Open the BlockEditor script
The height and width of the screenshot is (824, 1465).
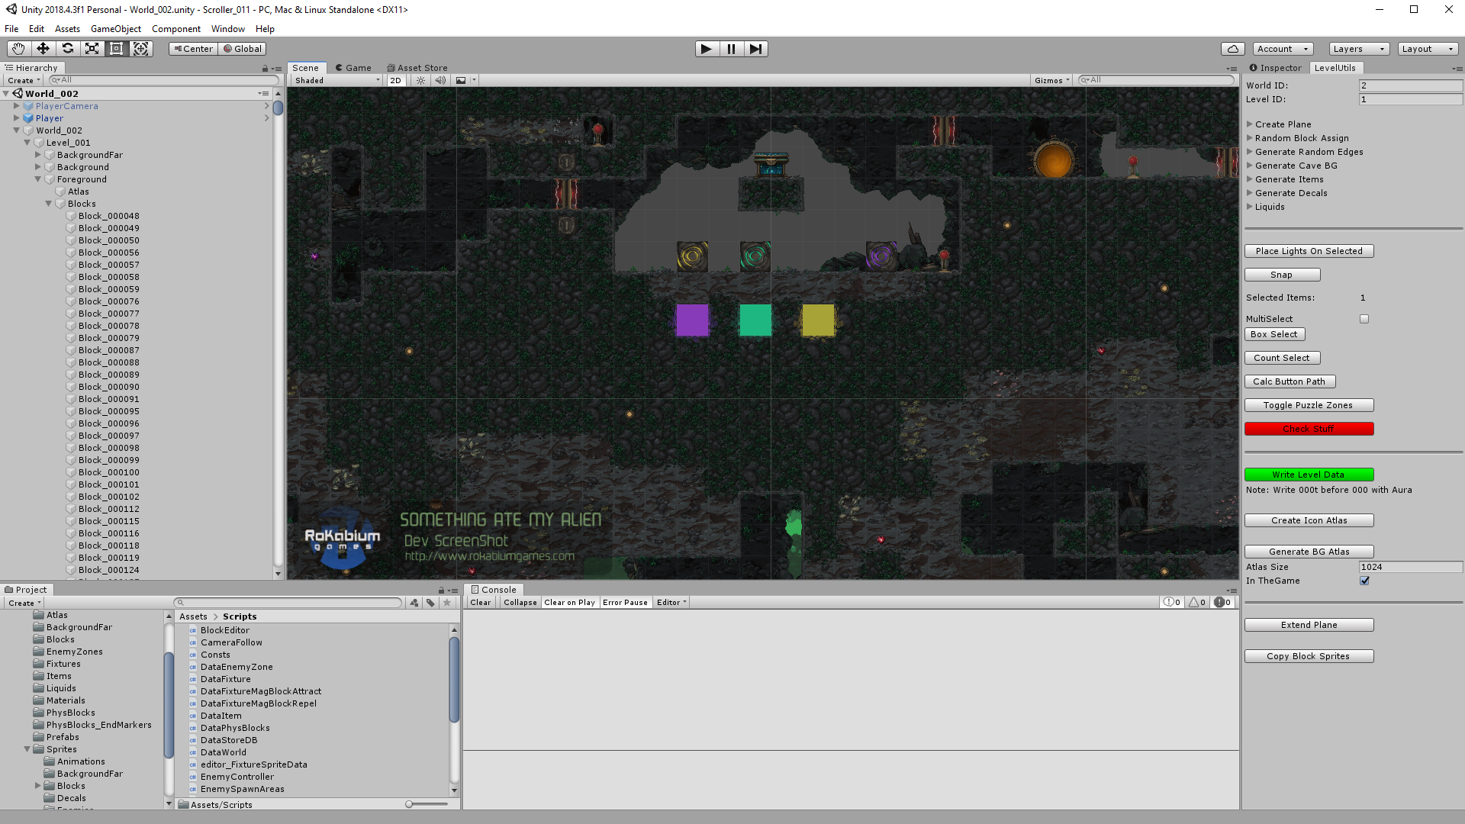tap(224, 630)
